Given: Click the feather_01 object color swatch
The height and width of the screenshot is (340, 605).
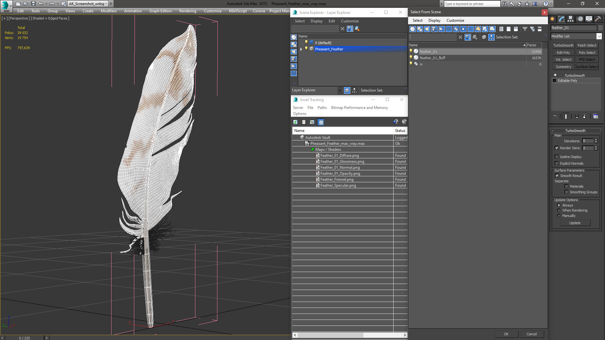Looking at the screenshot, I should click(600, 28).
